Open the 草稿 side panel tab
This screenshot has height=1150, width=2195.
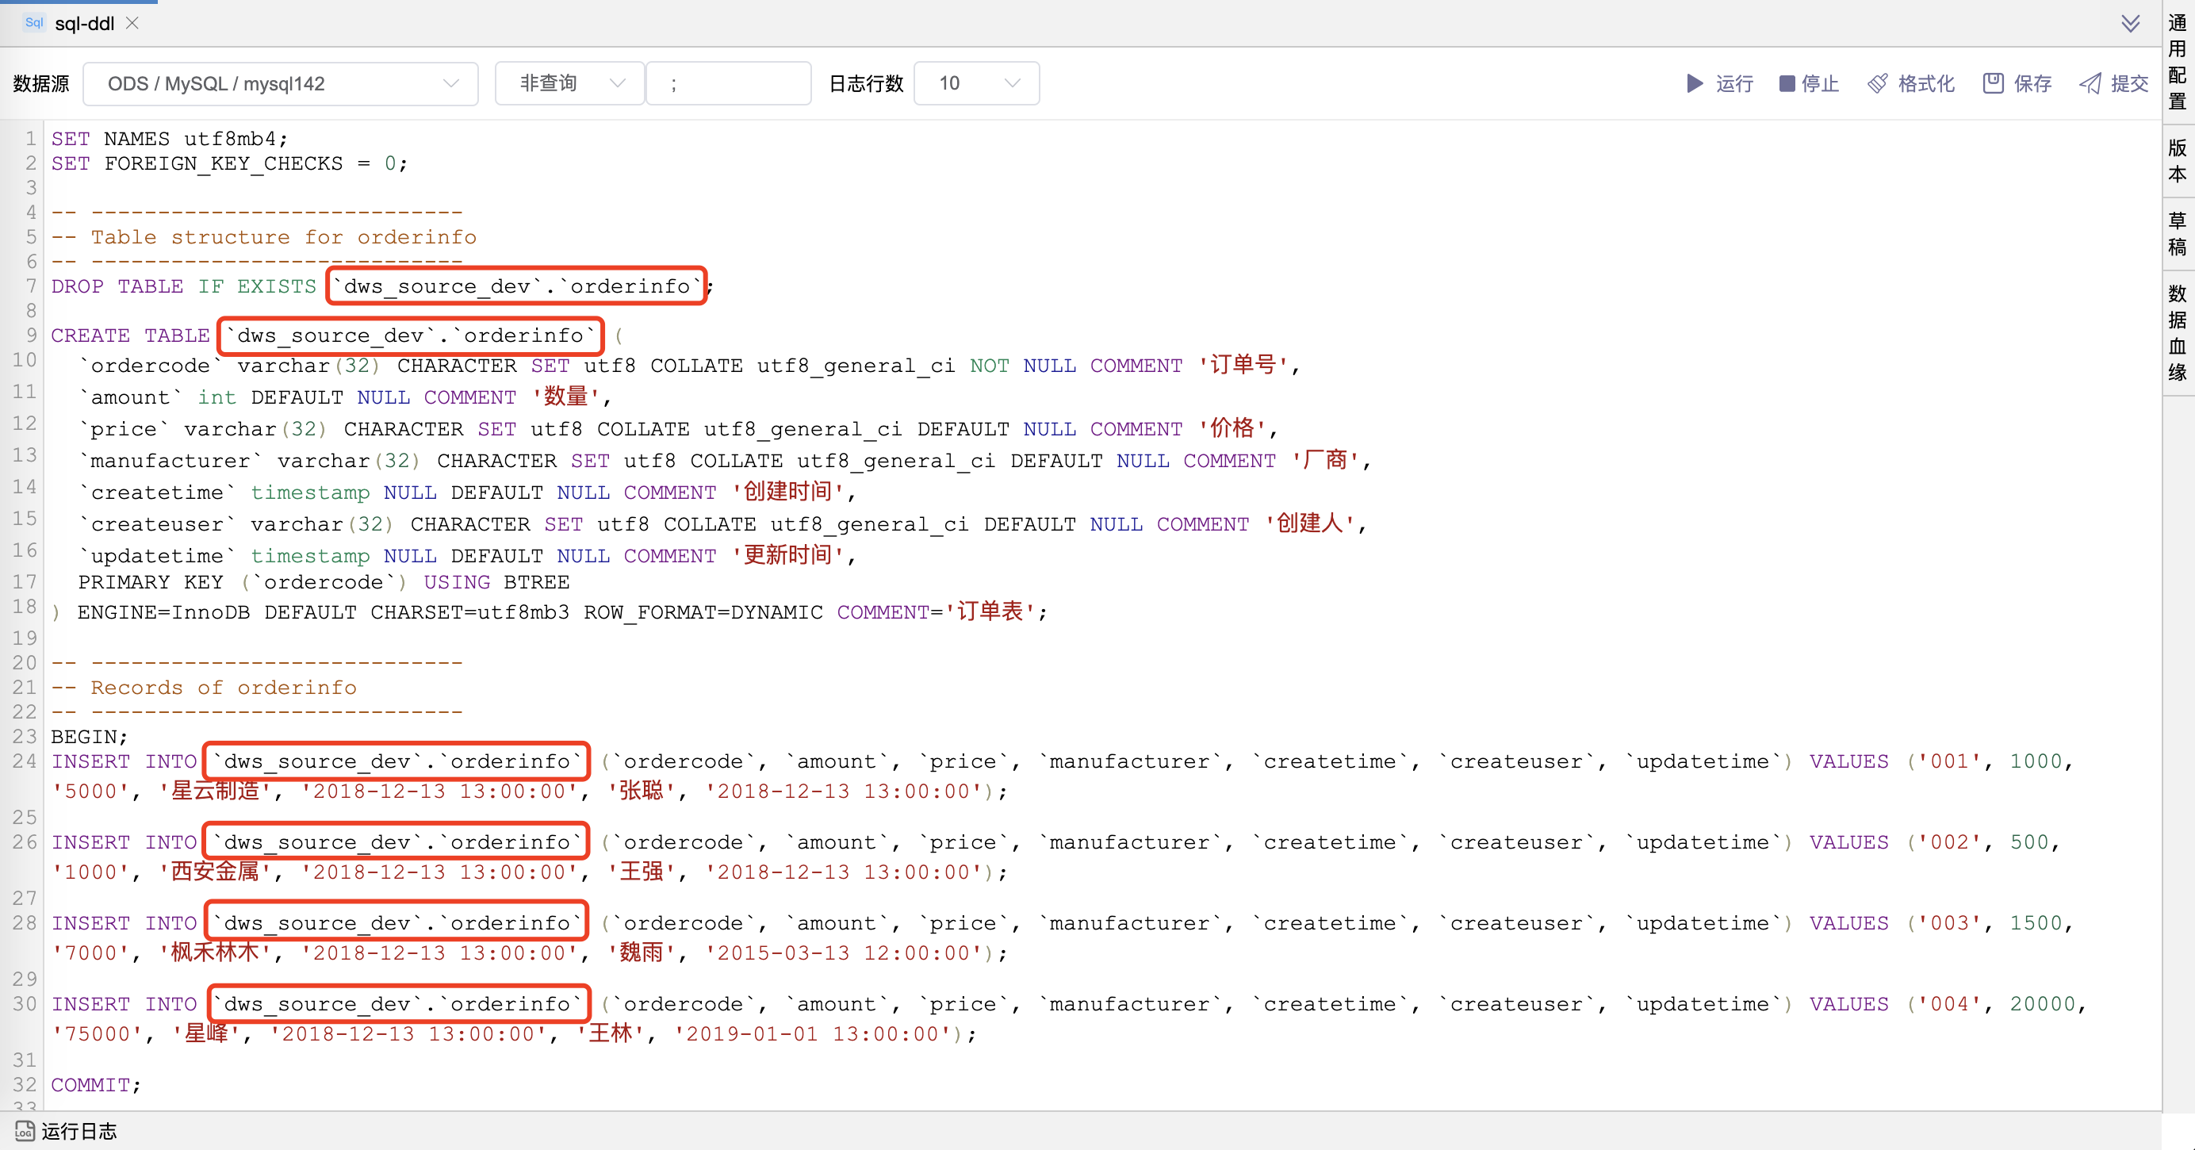2177,234
